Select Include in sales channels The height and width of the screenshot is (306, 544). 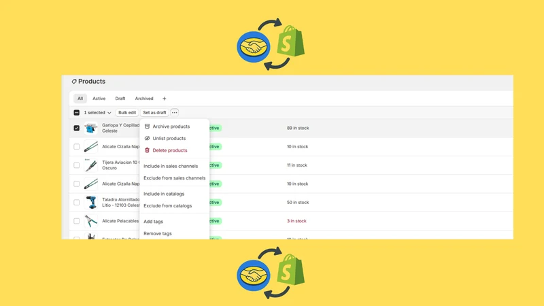171,166
